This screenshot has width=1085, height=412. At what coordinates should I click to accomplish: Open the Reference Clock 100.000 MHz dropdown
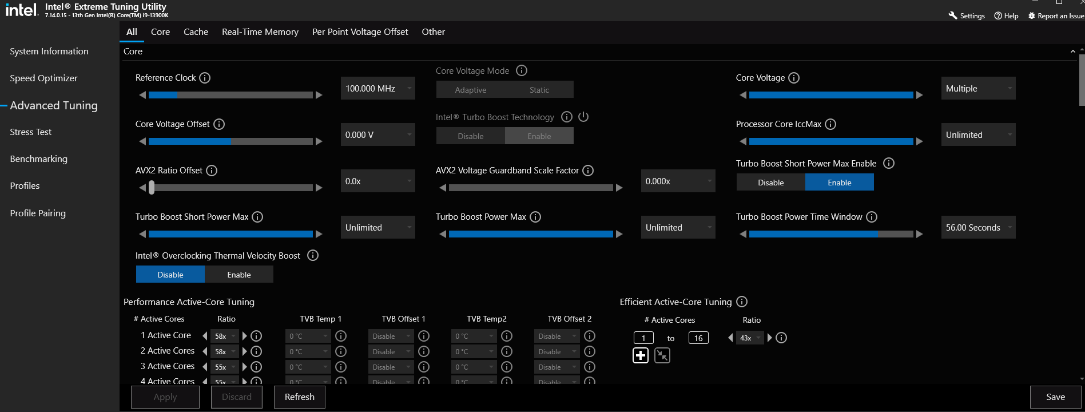pyautogui.click(x=378, y=89)
